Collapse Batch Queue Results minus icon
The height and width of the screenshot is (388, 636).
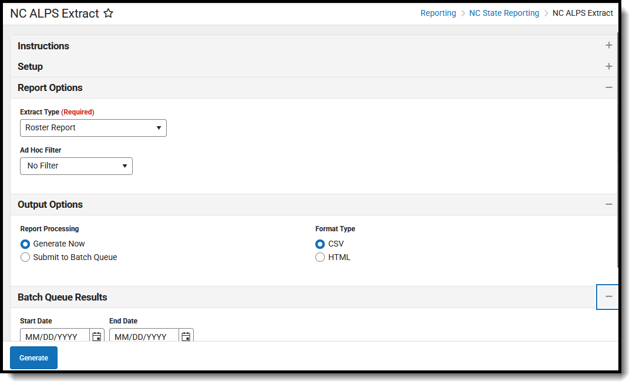609,296
